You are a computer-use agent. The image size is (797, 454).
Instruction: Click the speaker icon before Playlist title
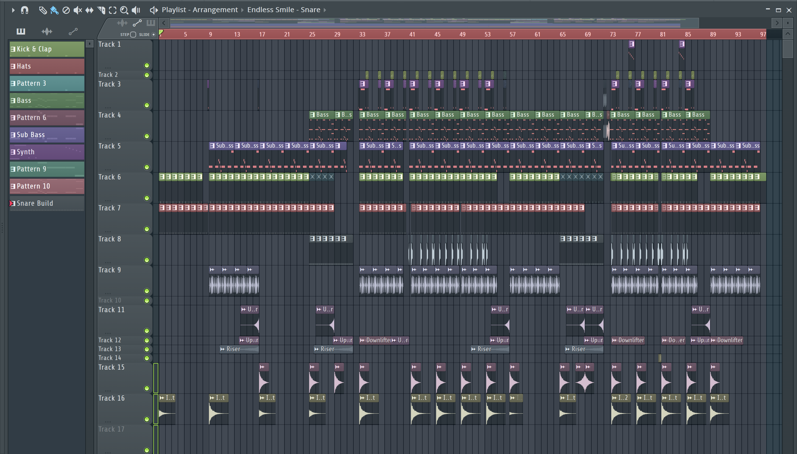tap(154, 10)
